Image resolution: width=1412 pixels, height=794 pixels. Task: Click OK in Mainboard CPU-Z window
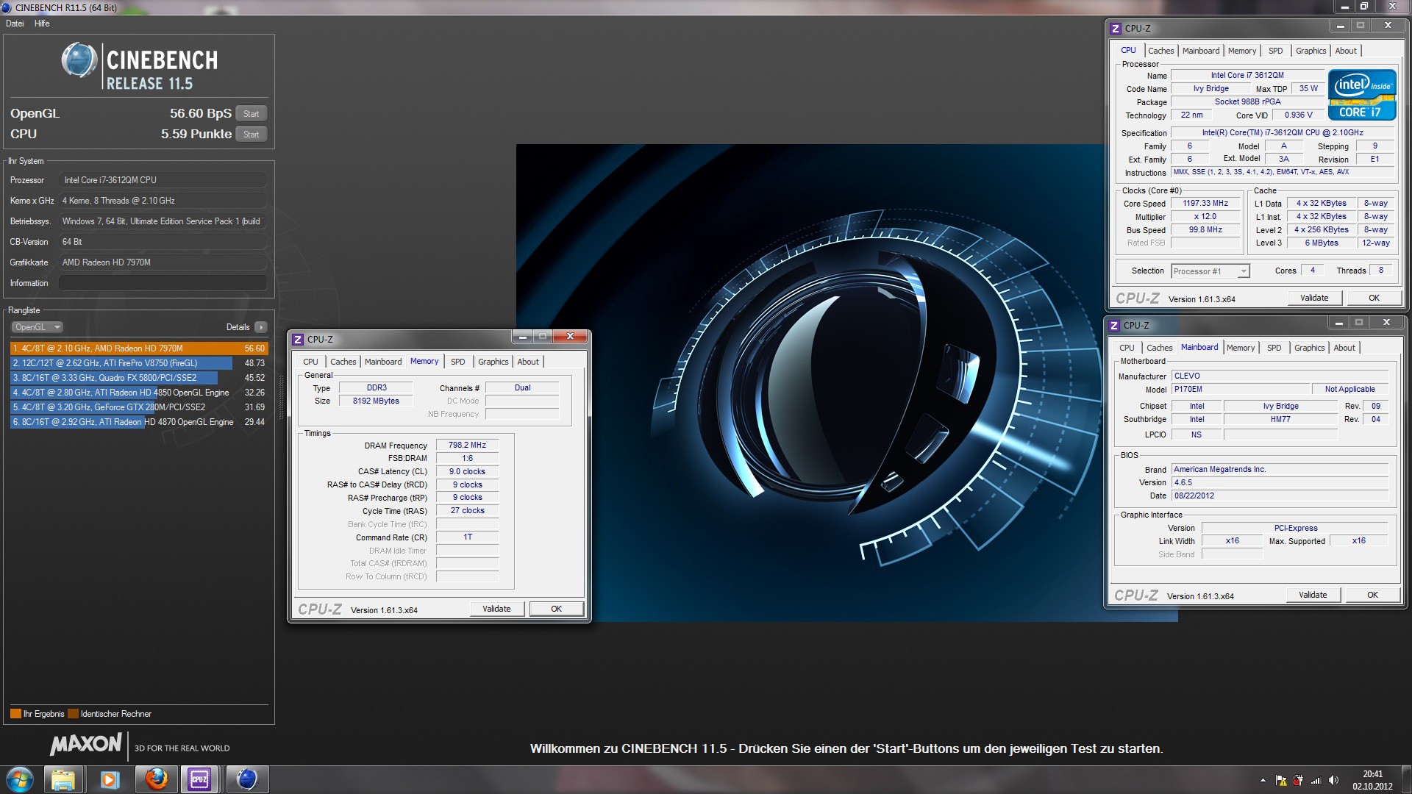click(x=1372, y=595)
